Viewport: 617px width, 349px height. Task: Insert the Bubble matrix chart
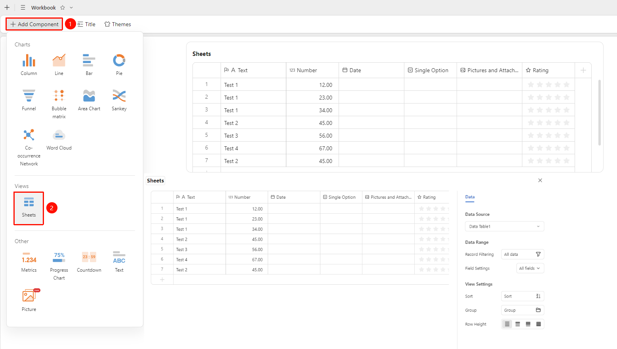coord(59,104)
